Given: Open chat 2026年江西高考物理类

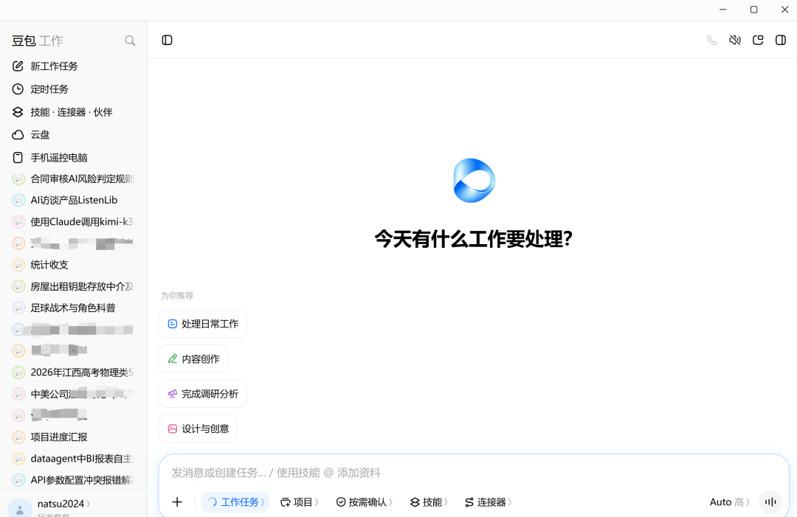Looking at the screenshot, I should pyautogui.click(x=74, y=372).
